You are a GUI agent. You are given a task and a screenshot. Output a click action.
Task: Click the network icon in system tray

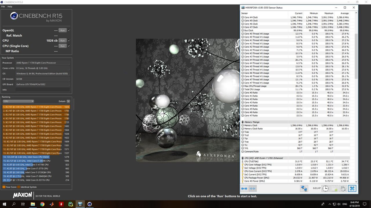[335, 204]
